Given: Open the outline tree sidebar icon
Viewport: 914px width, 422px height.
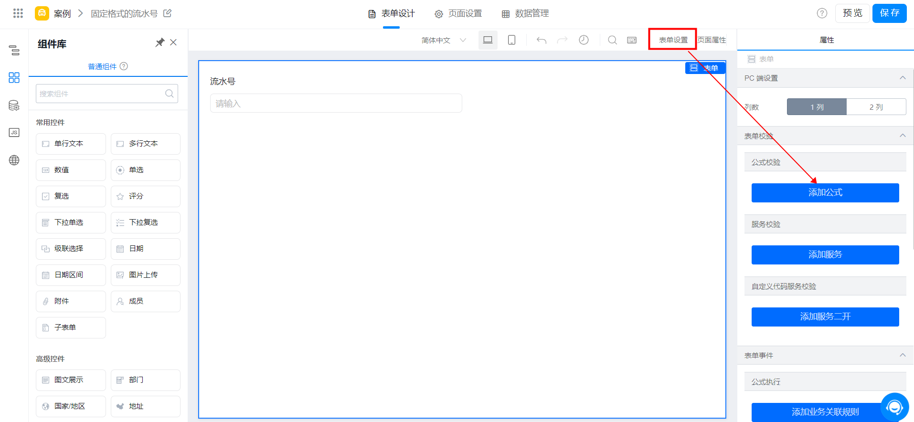Looking at the screenshot, I should click(14, 50).
